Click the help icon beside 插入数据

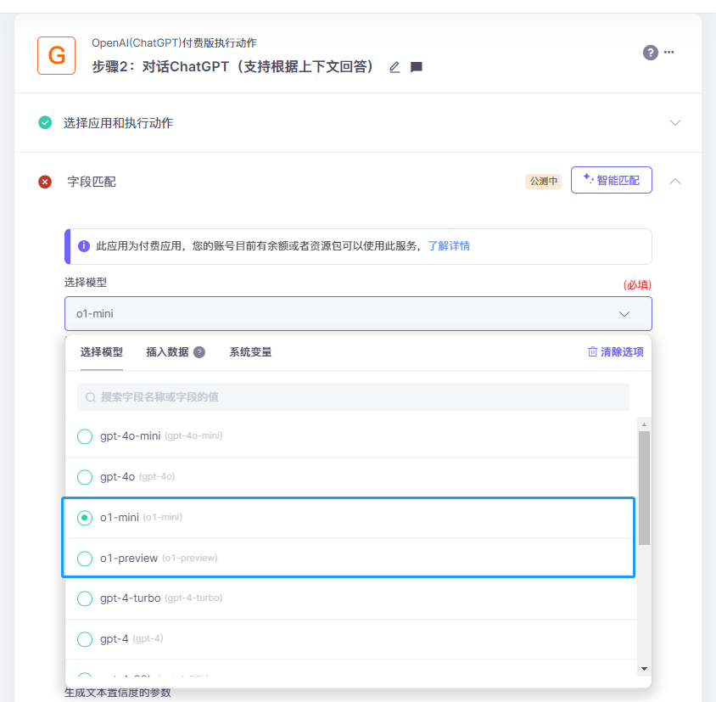pos(199,352)
